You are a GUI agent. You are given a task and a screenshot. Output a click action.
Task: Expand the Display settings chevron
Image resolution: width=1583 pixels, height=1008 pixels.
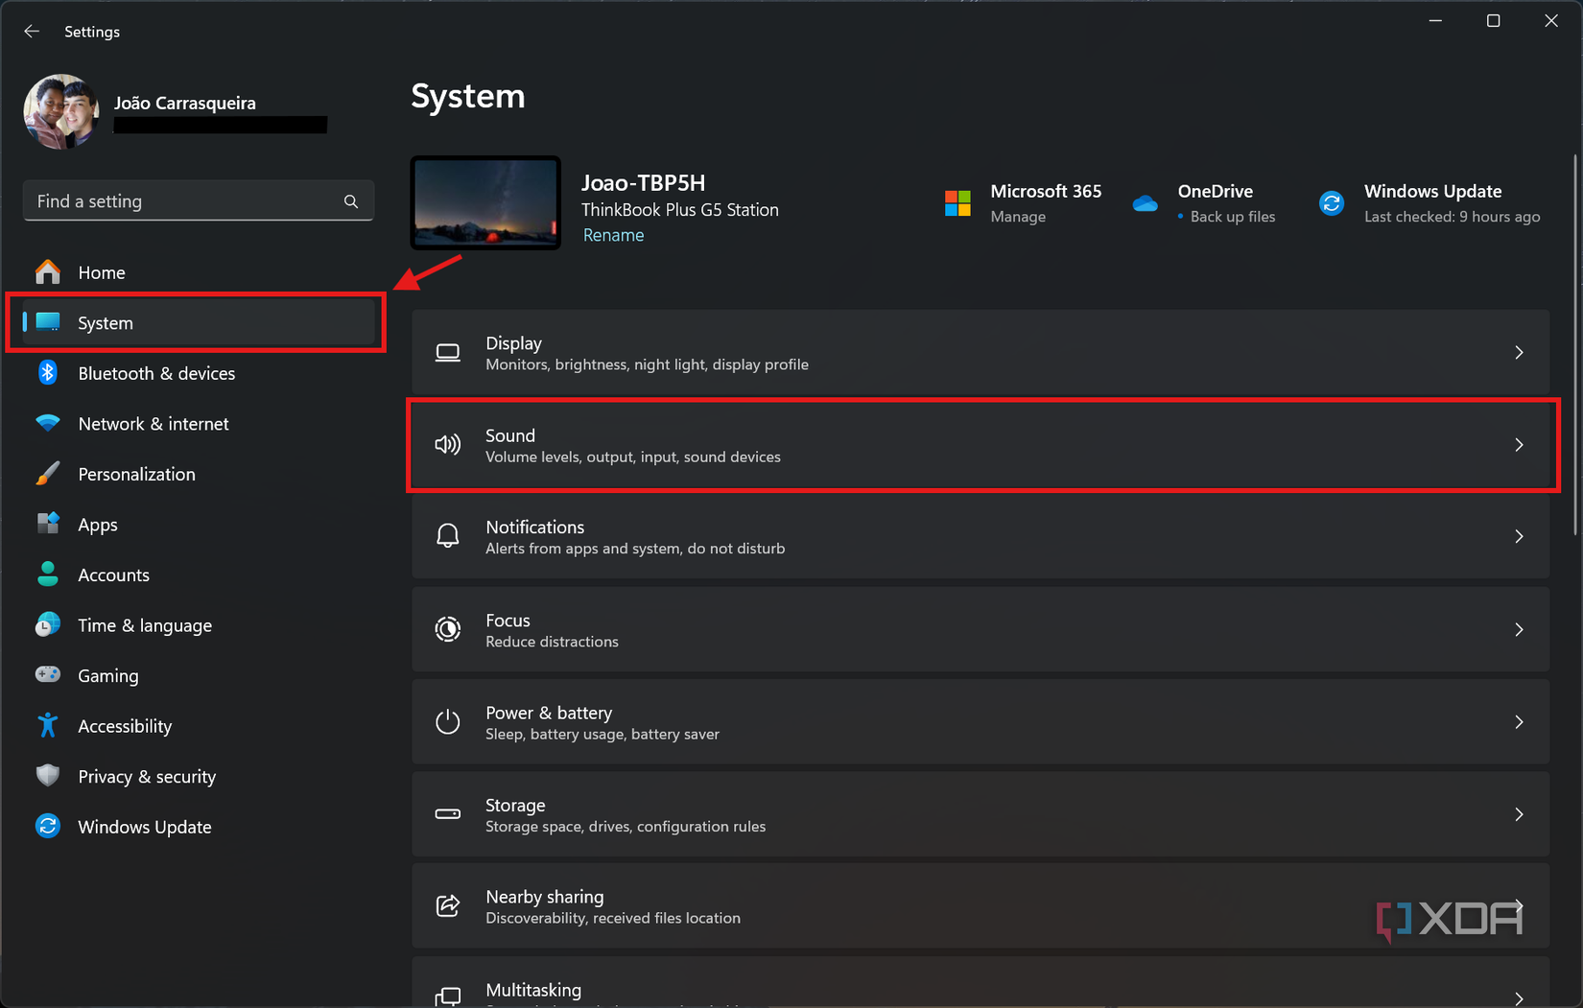(1519, 353)
